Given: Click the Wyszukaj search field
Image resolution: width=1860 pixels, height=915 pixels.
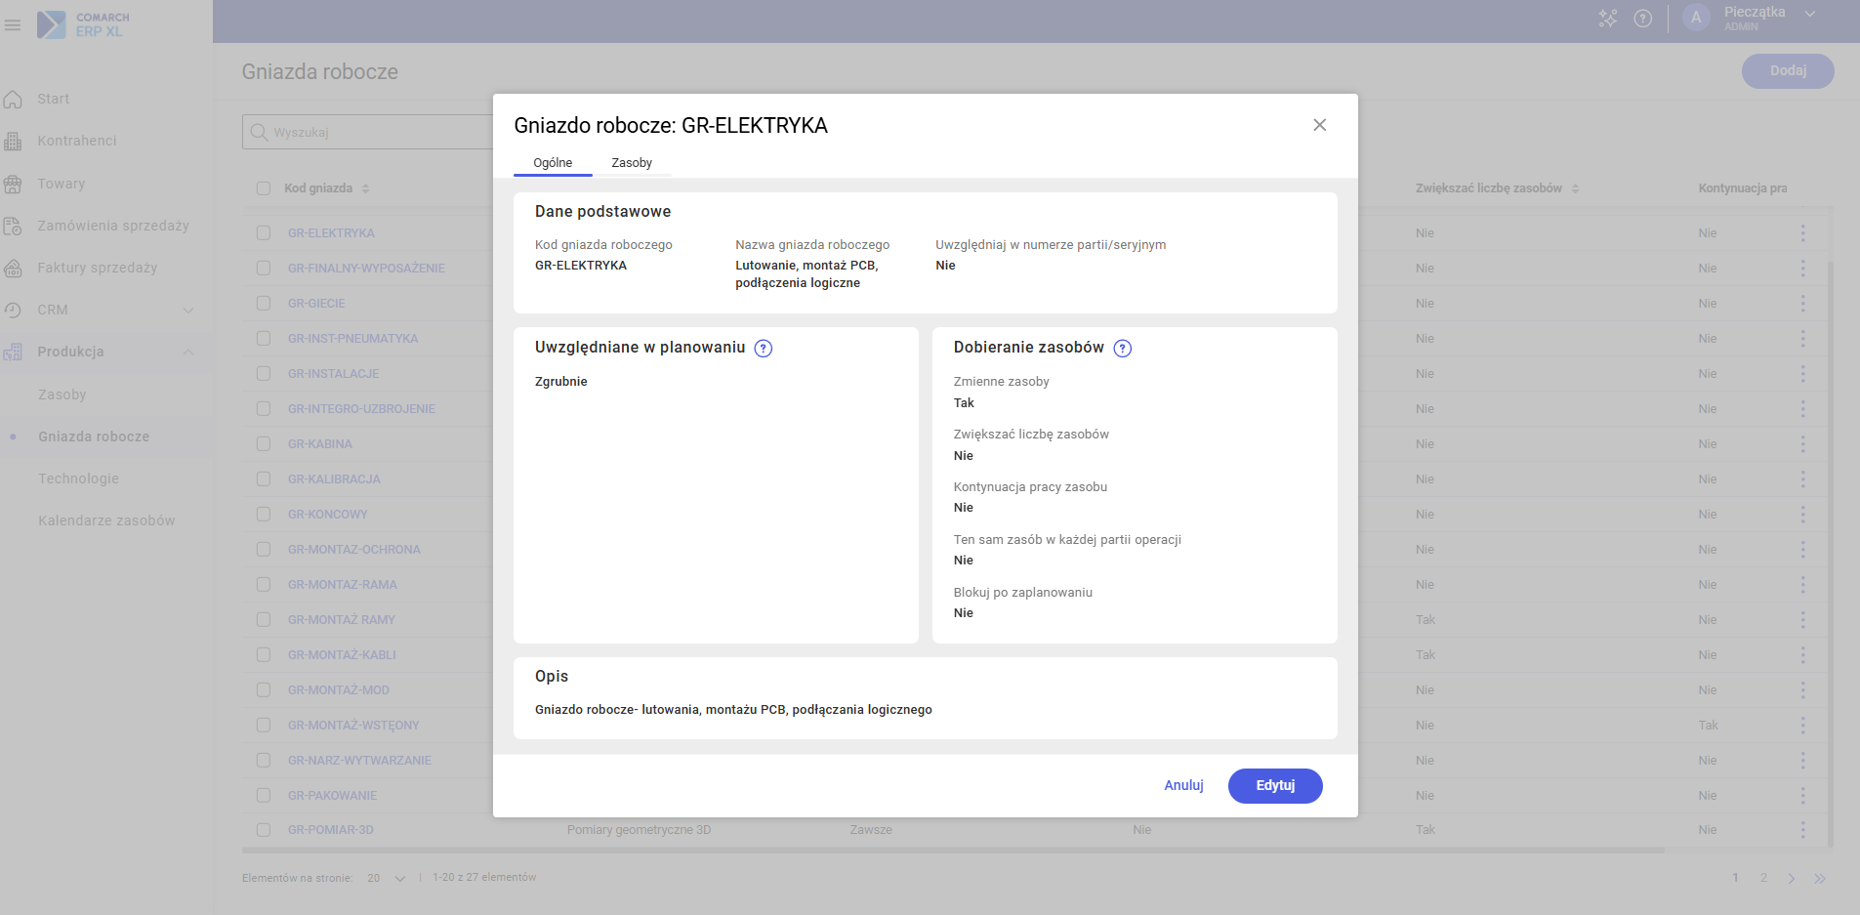Looking at the screenshot, I should coord(371,133).
